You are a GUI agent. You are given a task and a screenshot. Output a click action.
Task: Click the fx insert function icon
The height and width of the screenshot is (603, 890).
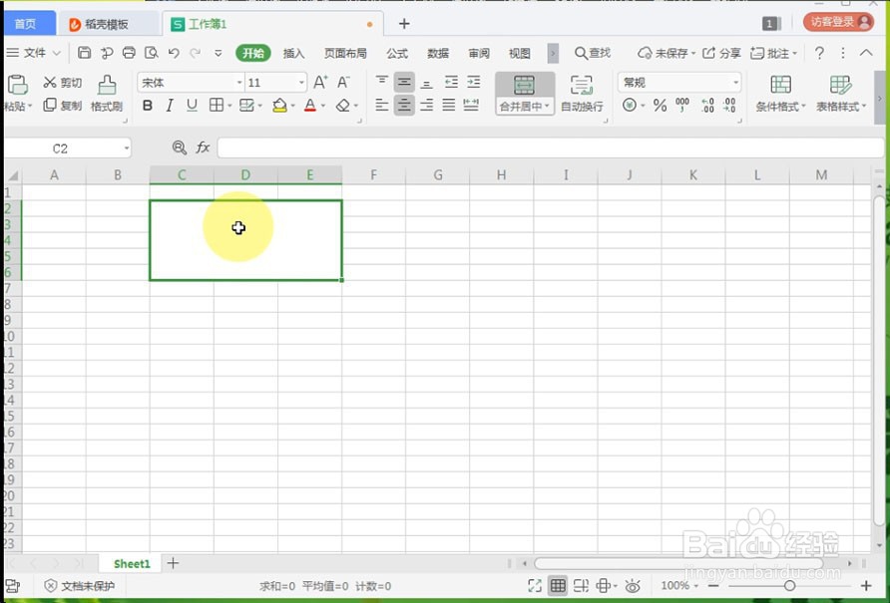[x=203, y=149]
